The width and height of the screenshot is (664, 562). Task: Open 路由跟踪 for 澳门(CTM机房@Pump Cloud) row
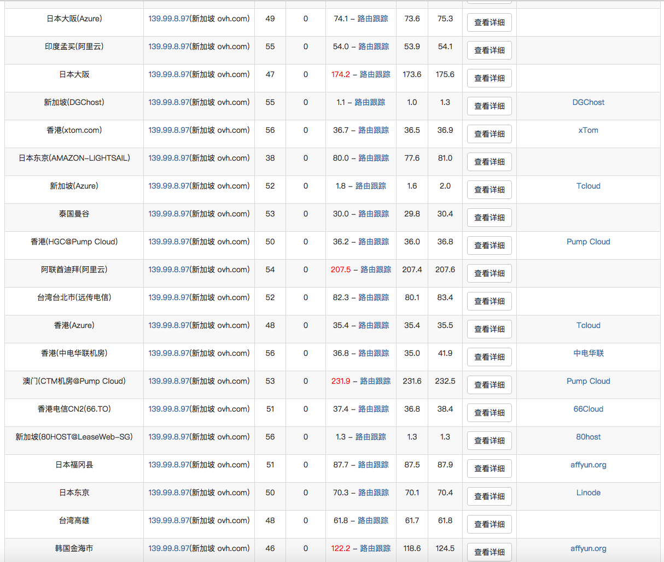(x=375, y=382)
